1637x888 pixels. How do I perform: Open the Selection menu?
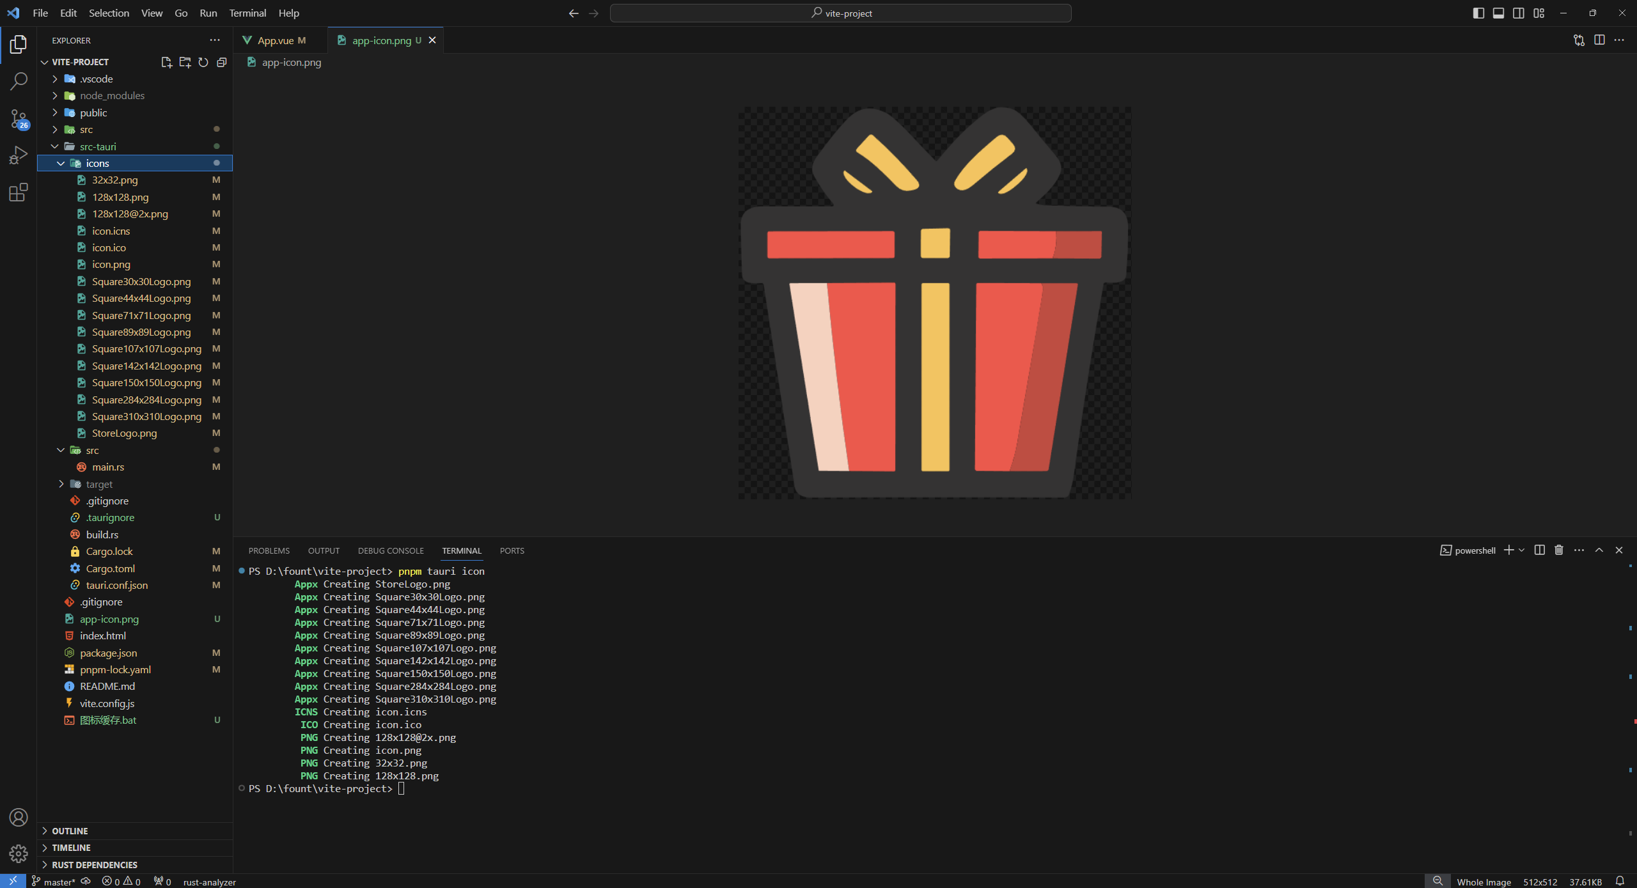click(109, 13)
